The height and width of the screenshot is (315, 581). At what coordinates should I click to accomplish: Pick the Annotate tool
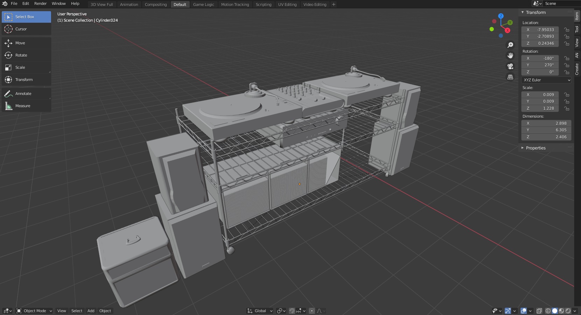pyautogui.click(x=23, y=94)
